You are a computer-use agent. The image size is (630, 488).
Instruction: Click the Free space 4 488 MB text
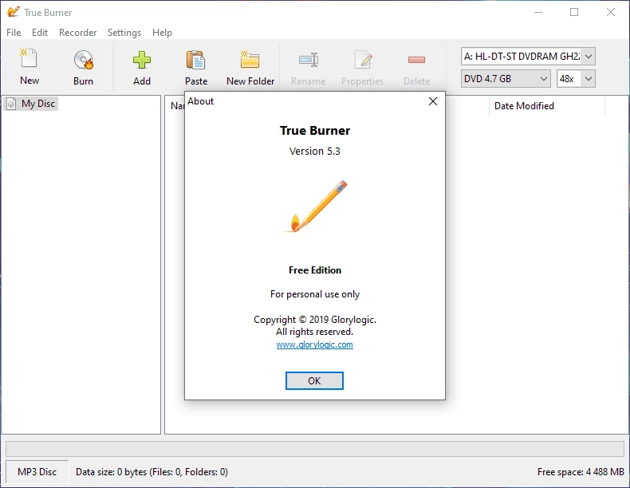coord(581,472)
